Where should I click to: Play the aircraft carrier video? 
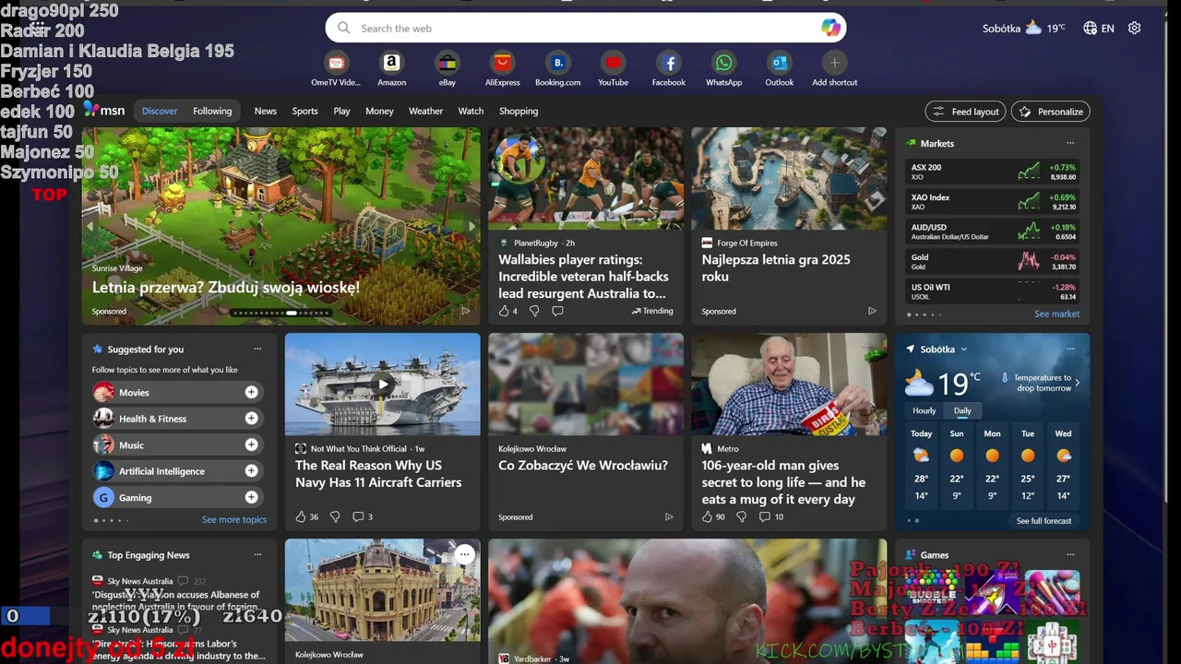click(x=383, y=384)
